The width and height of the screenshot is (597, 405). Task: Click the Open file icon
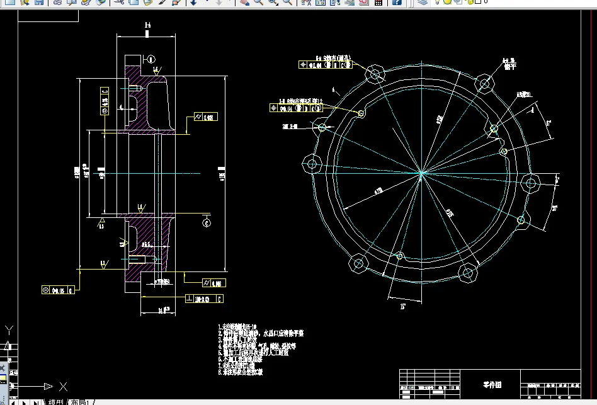[x=25, y=2]
